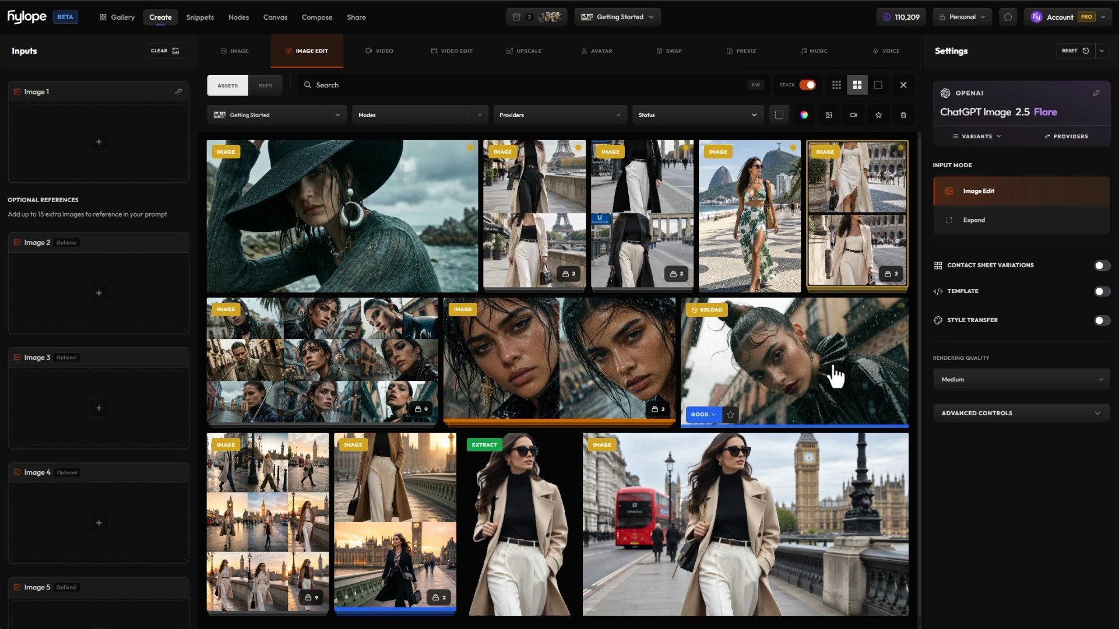Screen dimensions: 1119x629
Task: Open the Gallery menu item
Action: pyautogui.click(x=117, y=17)
